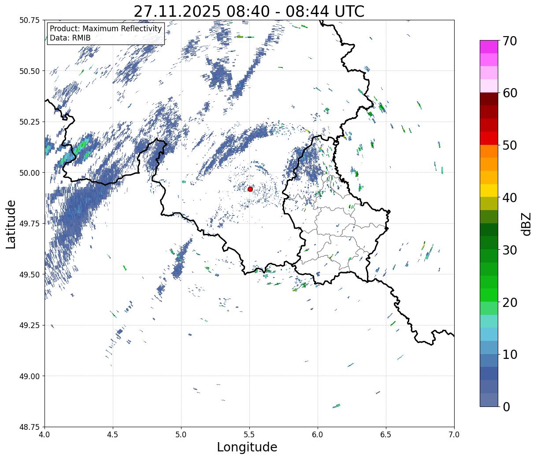Click the longitude tick label 6.5

click(x=386, y=435)
